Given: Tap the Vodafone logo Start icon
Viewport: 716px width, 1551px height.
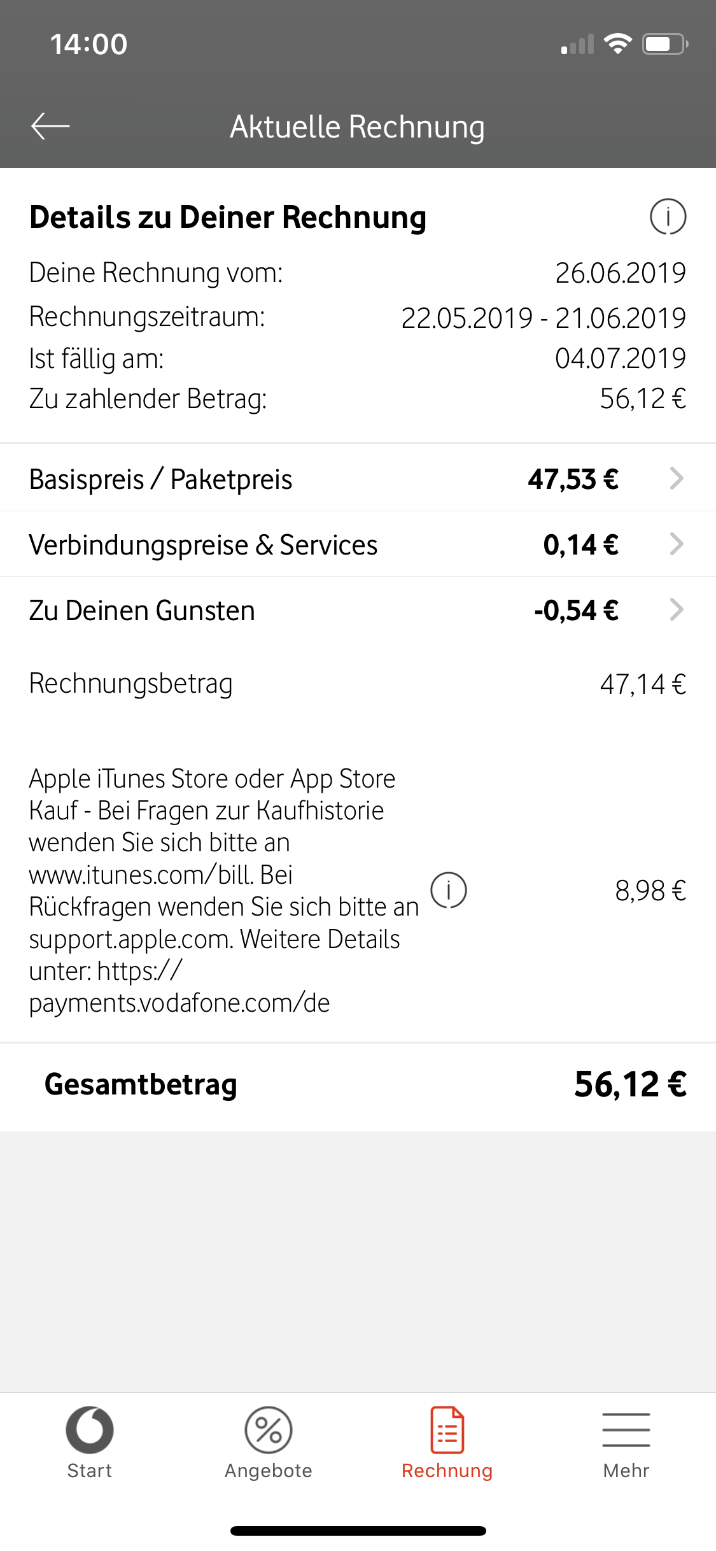Looking at the screenshot, I should (x=90, y=1429).
